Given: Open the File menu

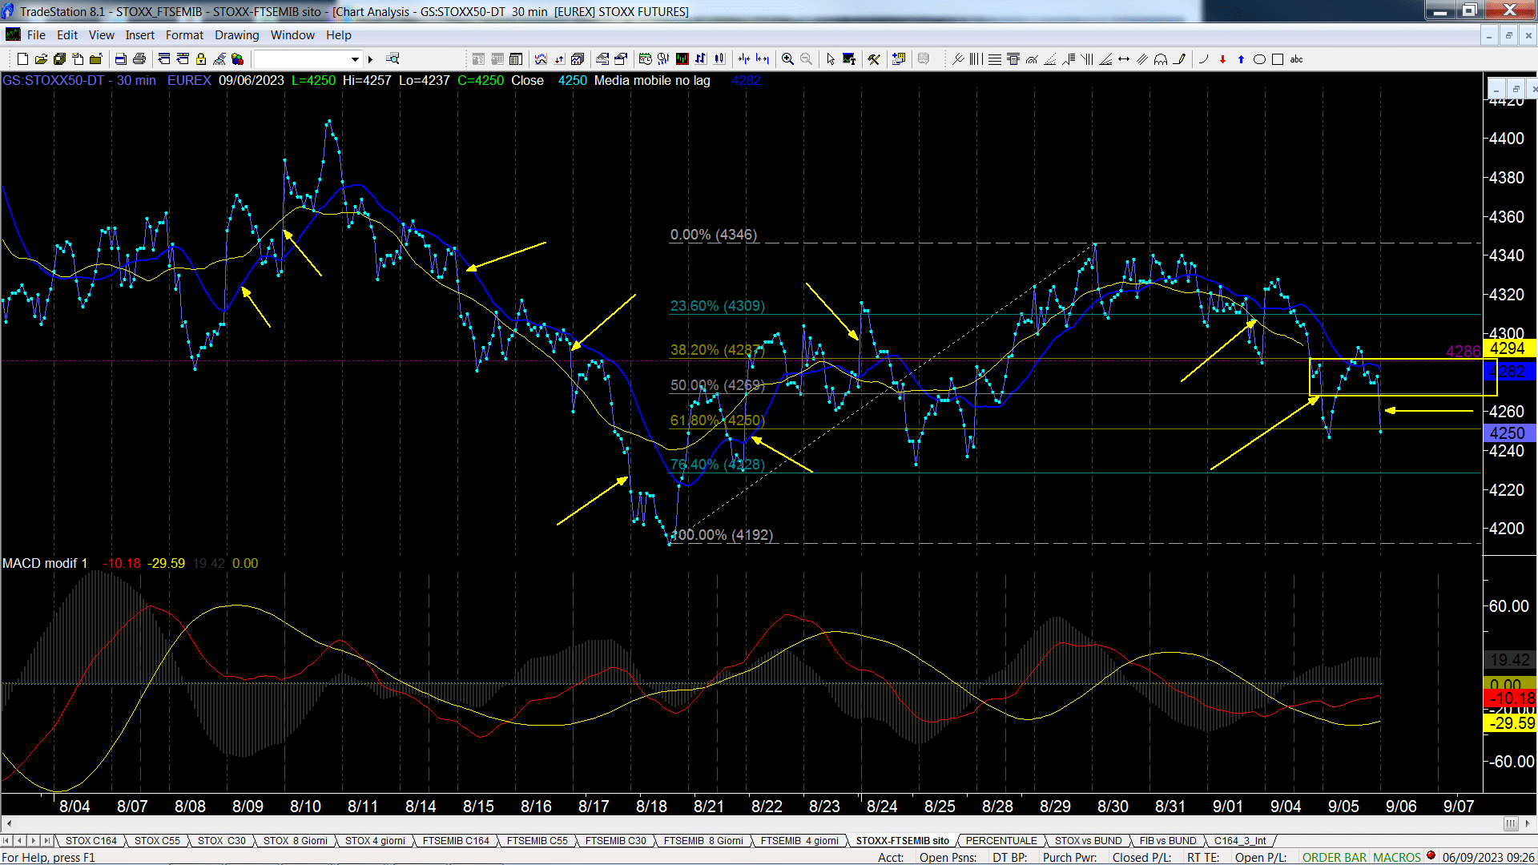Looking at the screenshot, I should pos(36,35).
